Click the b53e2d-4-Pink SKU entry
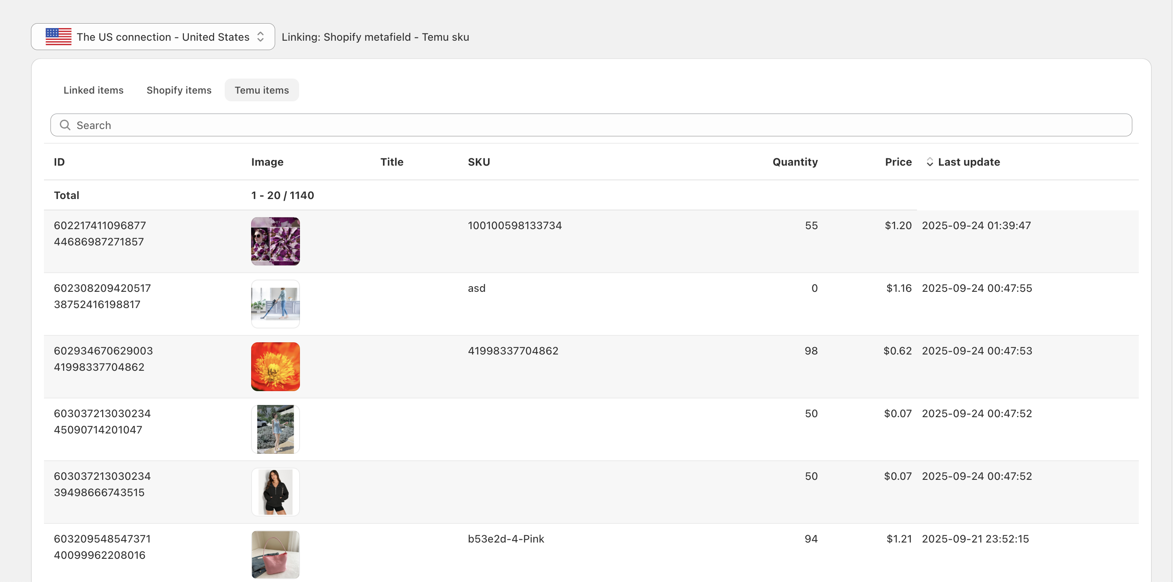 506,538
